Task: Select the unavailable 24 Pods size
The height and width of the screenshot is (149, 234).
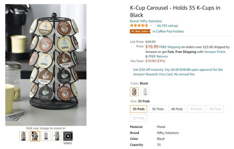Action: pos(196,109)
